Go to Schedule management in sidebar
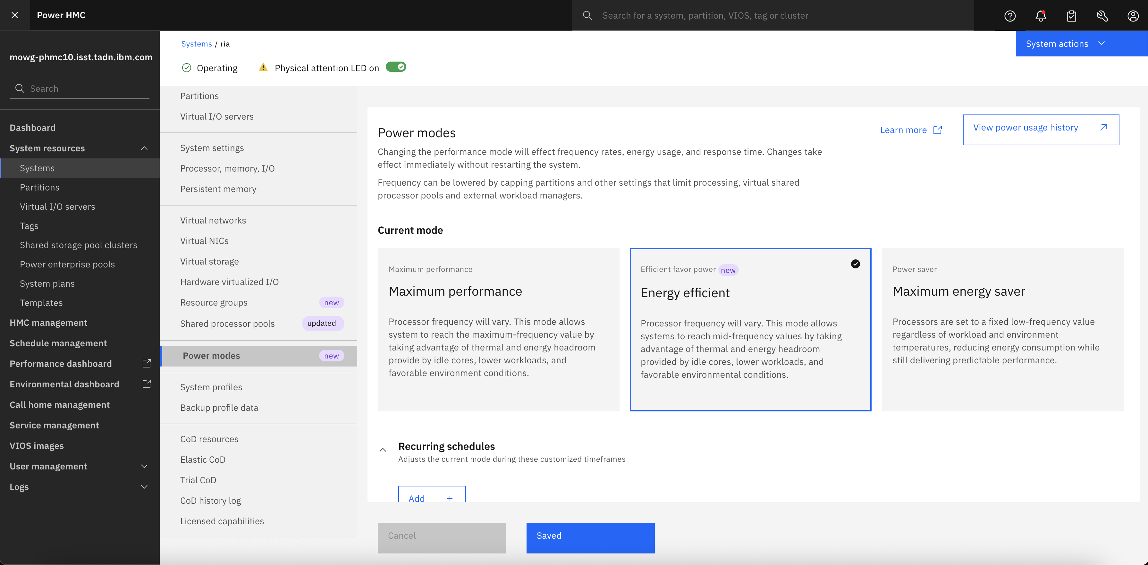Viewport: 1148px width, 565px height. coord(58,343)
